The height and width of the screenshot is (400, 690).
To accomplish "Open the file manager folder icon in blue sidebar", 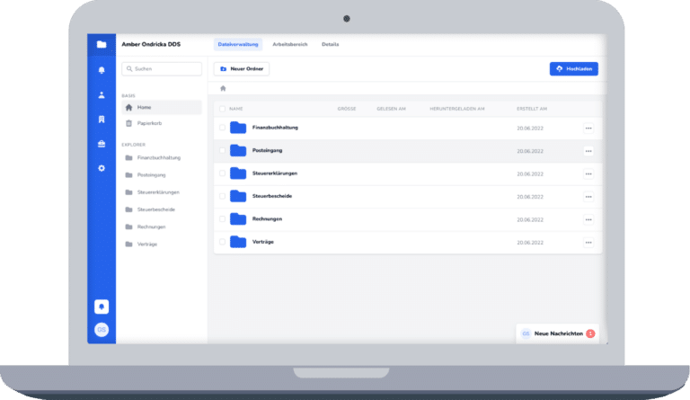I will pos(102,44).
